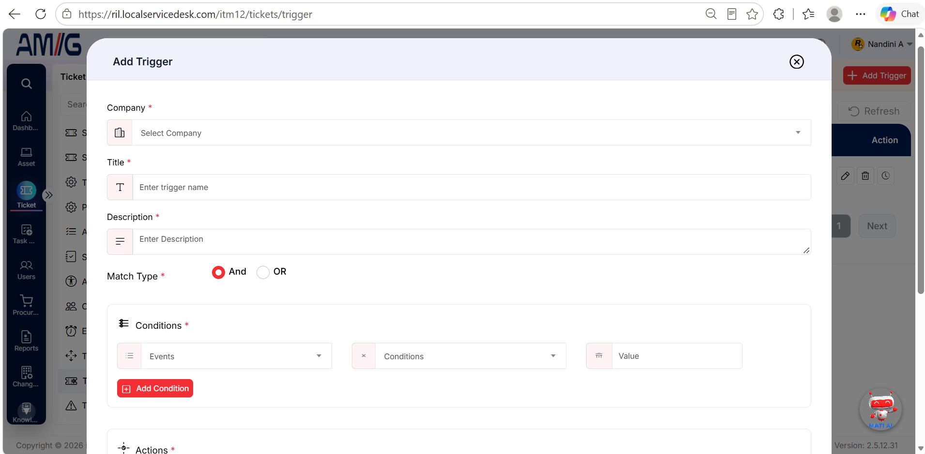
Task: Open the sidebar Search icon
Action: (x=27, y=84)
